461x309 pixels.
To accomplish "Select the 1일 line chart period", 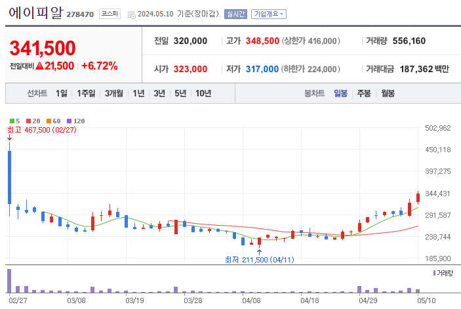I will pyautogui.click(x=62, y=93).
